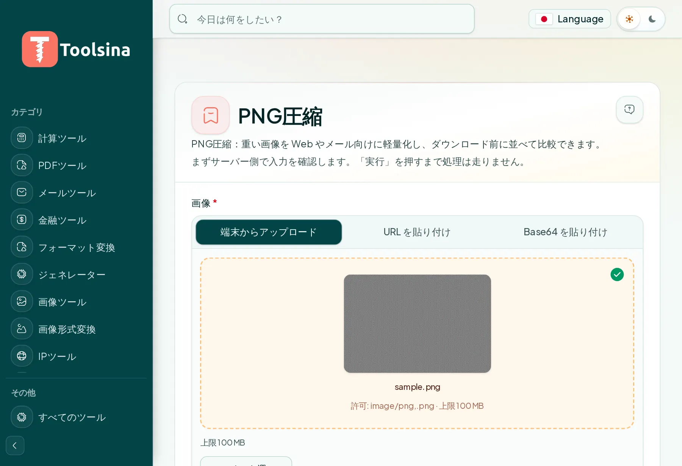Select the Base64 を貼り付け tab
Image resolution: width=682 pixels, height=466 pixels.
tap(566, 232)
